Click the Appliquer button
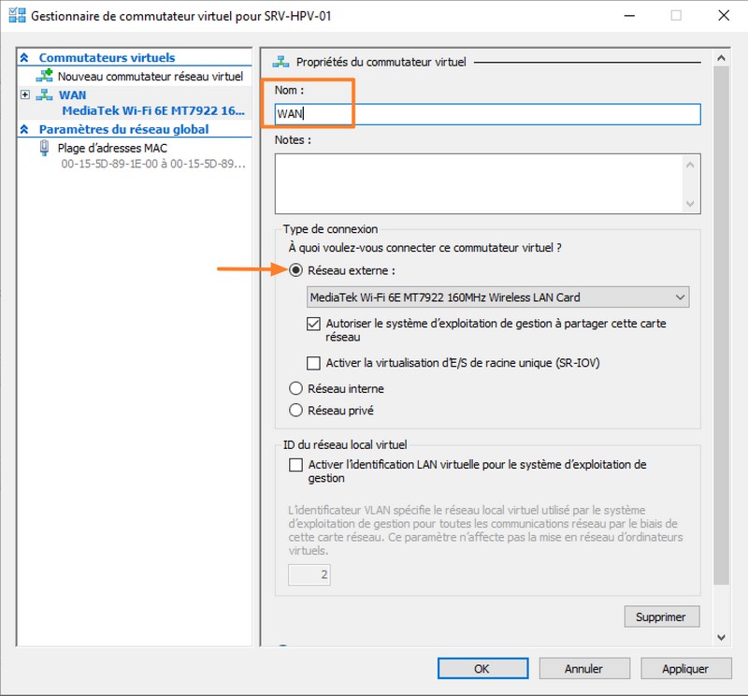The width and height of the screenshot is (748, 696). 686,668
